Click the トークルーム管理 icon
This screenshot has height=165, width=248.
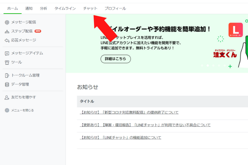click(7, 76)
